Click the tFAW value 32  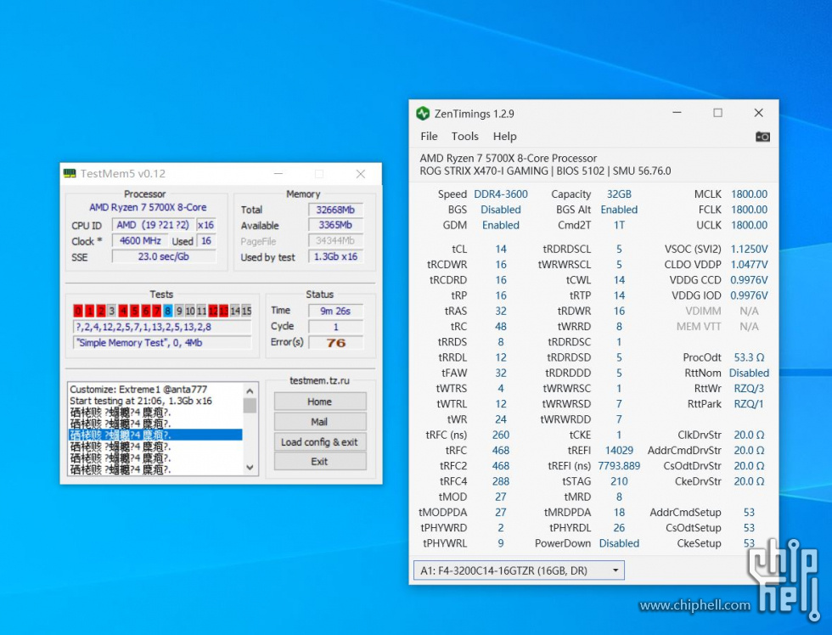[x=501, y=373]
